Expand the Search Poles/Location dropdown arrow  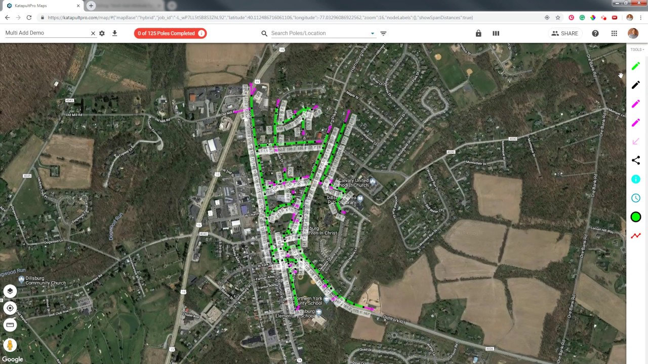pos(373,33)
